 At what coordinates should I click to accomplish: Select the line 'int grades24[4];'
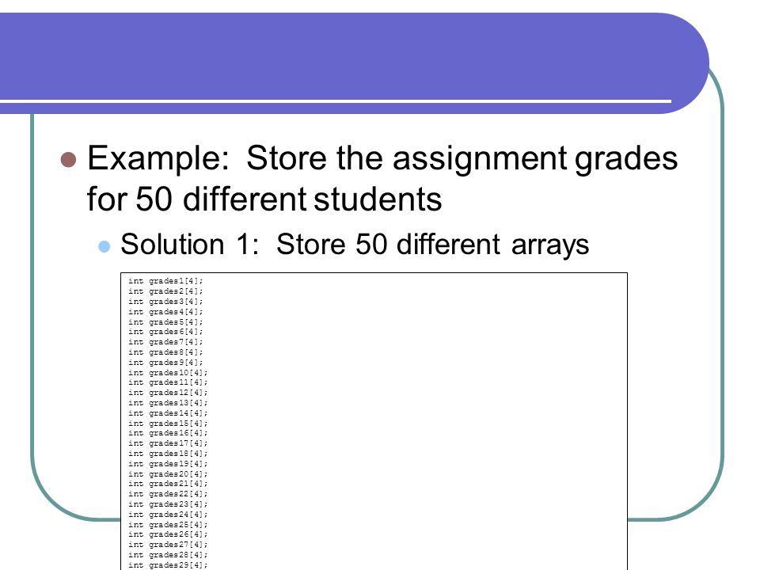(168, 515)
